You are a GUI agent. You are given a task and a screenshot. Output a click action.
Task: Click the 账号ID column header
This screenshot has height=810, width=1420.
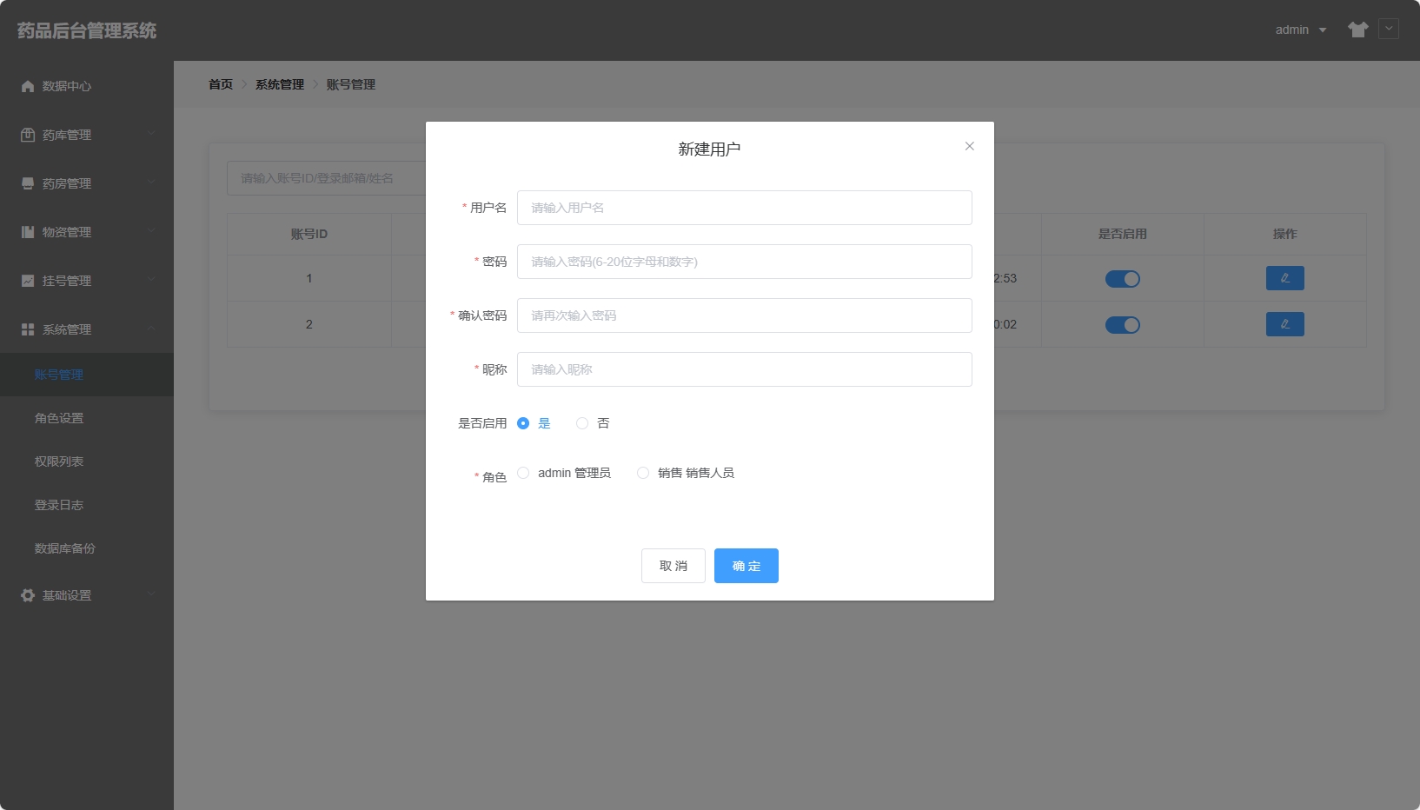point(309,234)
